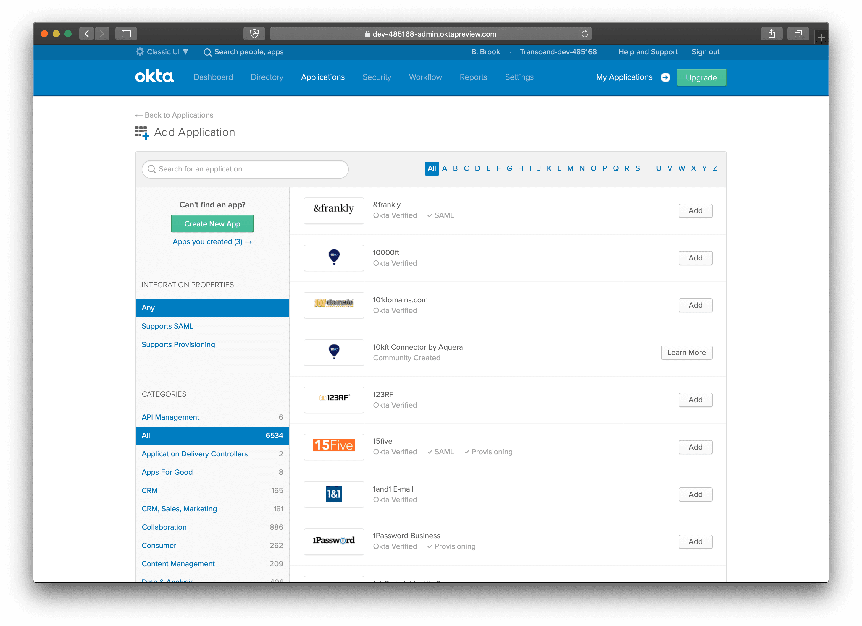
Task: Click the Classic UI gear icon
Action: [140, 52]
